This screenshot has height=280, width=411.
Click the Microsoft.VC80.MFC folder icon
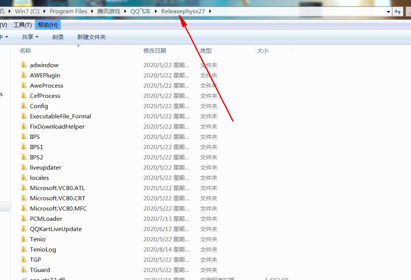click(x=24, y=208)
